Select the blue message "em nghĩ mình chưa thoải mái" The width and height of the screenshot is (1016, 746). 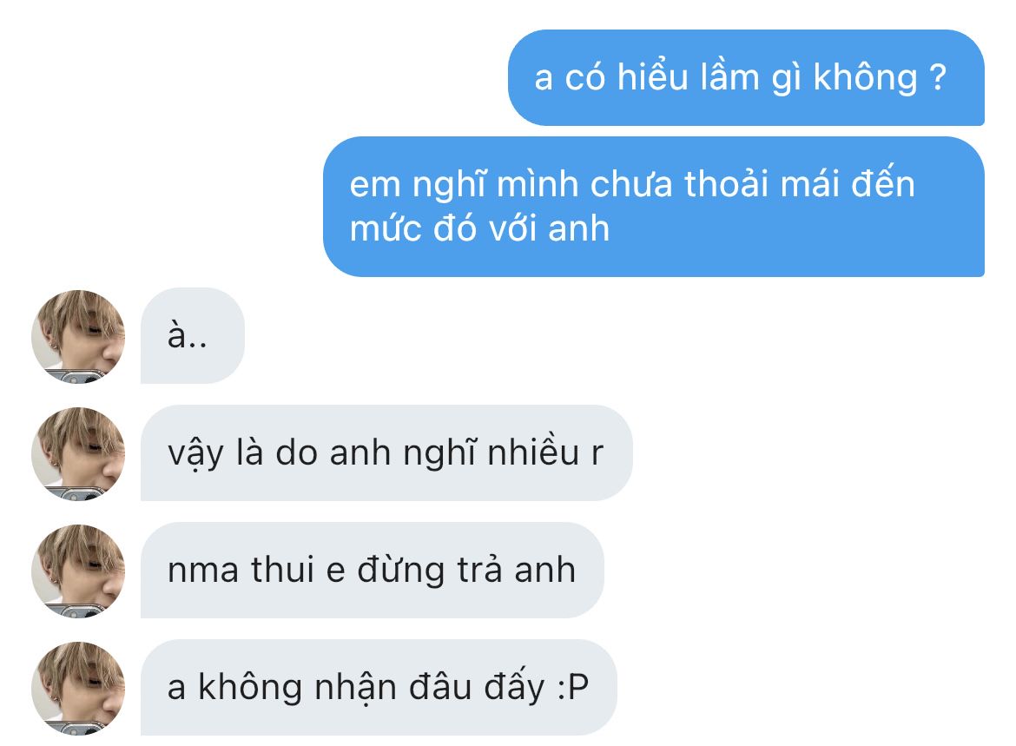653,207
